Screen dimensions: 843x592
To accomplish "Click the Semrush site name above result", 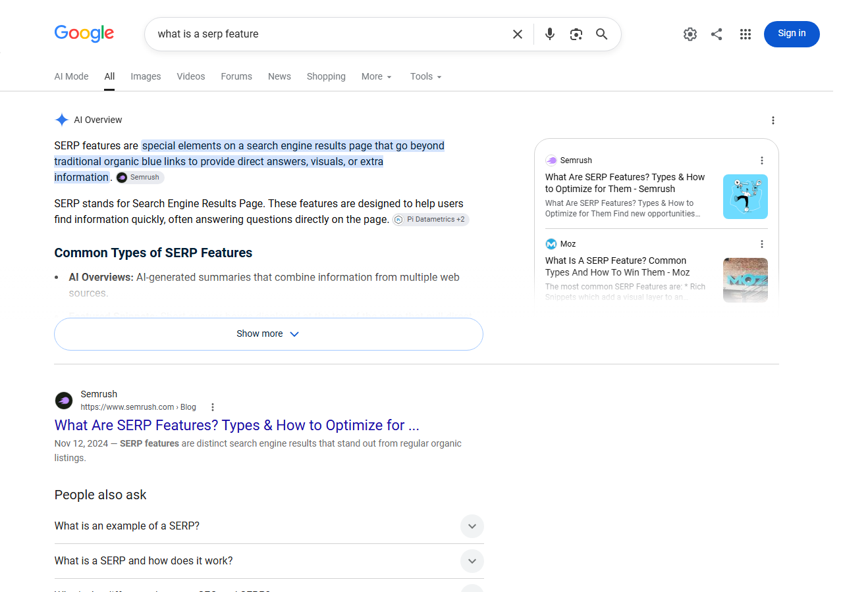I will 99,394.
